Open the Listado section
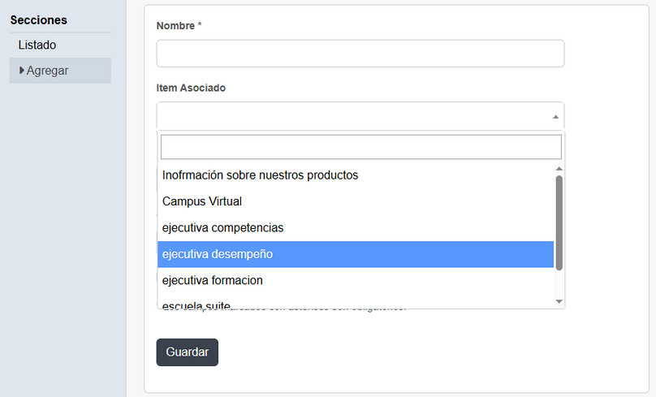The height and width of the screenshot is (397, 656). tap(37, 45)
